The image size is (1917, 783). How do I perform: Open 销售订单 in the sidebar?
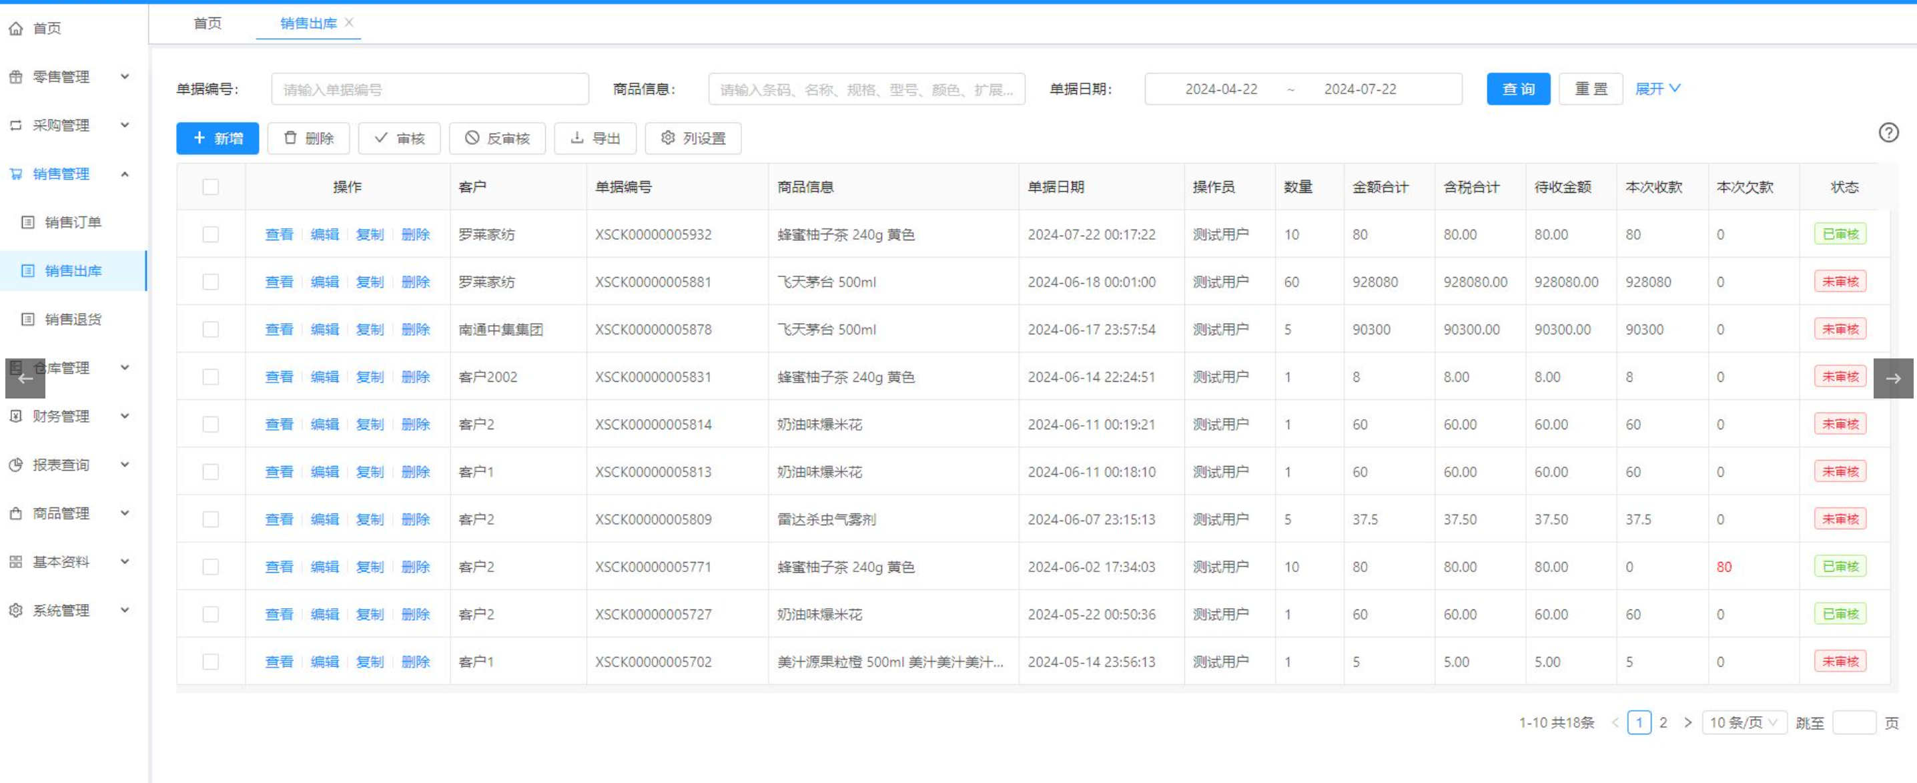(73, 222)
